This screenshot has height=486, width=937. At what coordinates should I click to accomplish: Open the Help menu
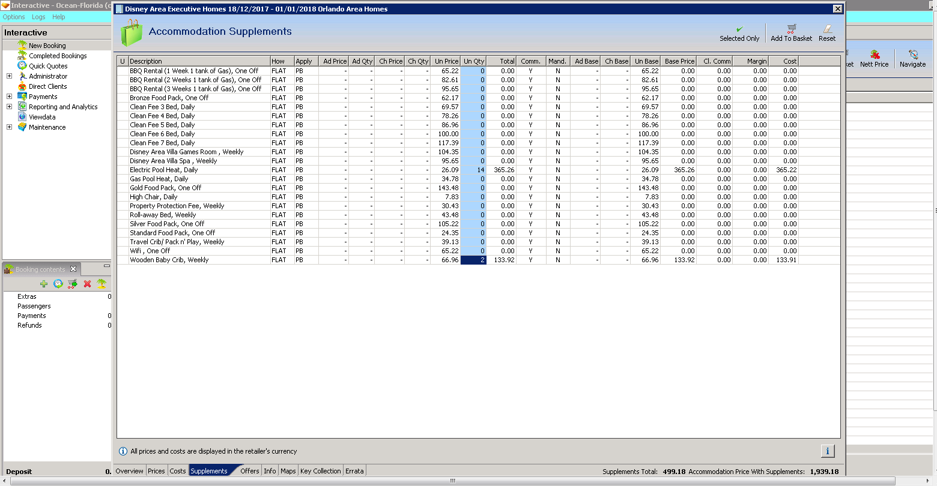[58, 17]
